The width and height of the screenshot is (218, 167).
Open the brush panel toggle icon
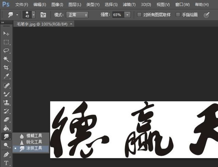(43, 15)
